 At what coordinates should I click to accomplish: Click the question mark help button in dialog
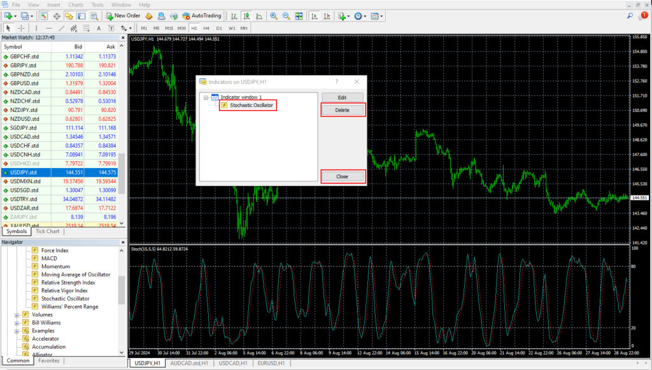(x=337, y=82)
